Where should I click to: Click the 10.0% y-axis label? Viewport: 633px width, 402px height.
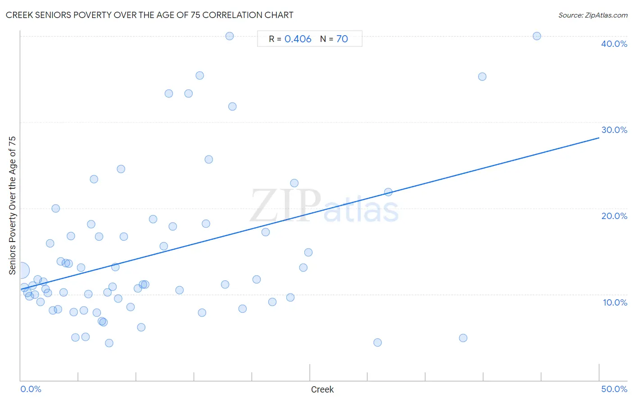[615, 302]
